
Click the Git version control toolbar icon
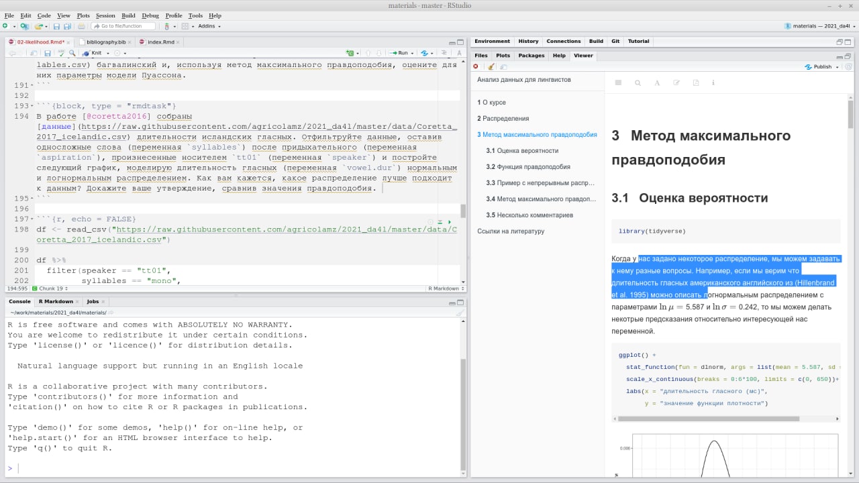coord(166,26)
